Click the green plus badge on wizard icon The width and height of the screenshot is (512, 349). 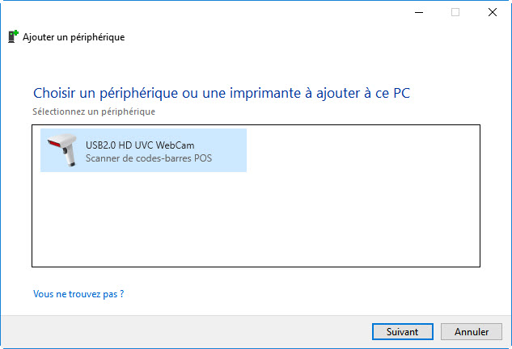point(15,32)
